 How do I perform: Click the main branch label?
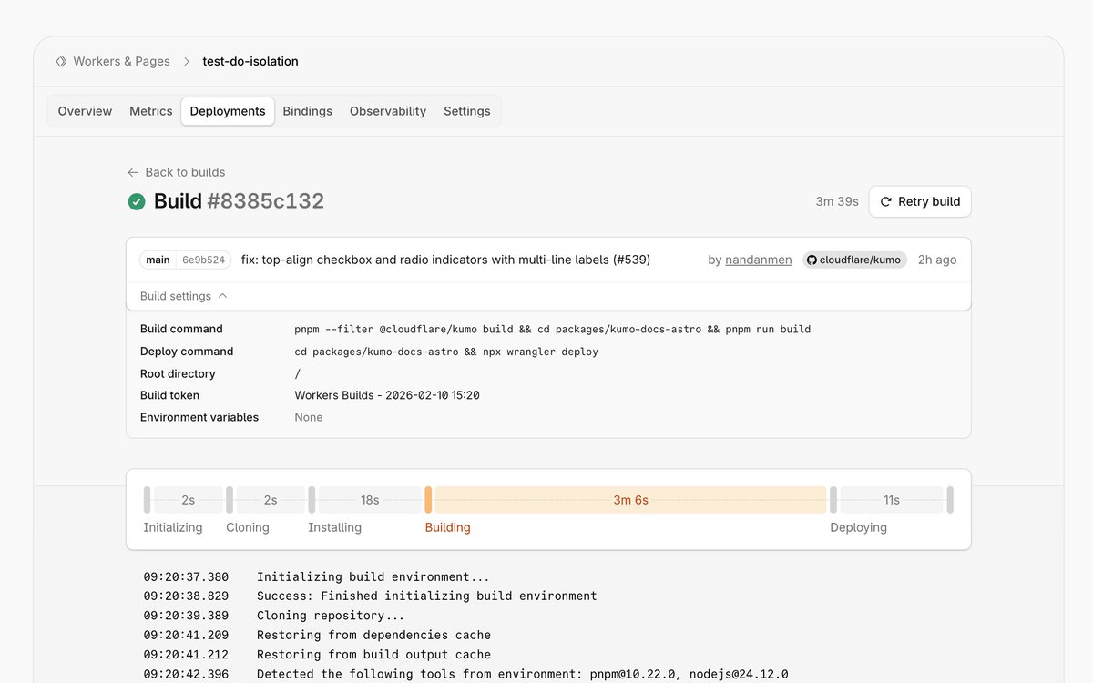[x=158, y=260]
